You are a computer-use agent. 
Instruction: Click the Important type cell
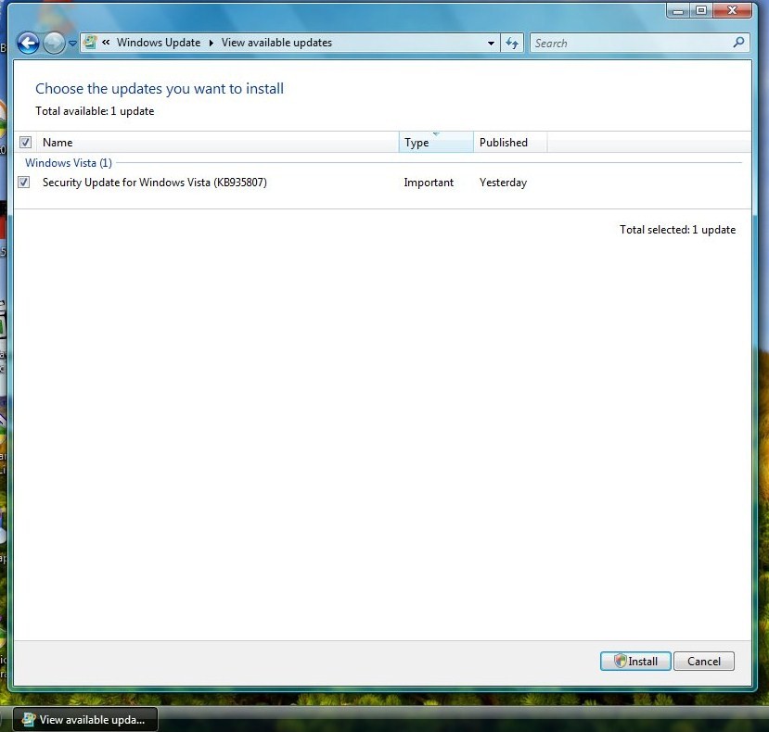429,183
